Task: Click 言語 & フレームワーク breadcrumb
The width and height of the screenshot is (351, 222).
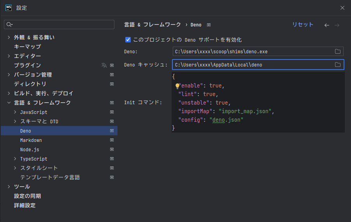Action: pyautogui.click(x=153, y=24)
